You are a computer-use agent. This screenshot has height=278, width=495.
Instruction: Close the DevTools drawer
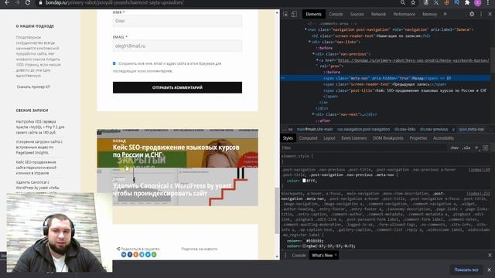pyautogui.click(x=490, y=255)
